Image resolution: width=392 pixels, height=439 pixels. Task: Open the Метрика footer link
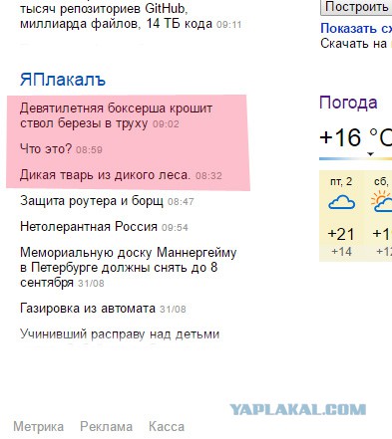coord(39,427)
